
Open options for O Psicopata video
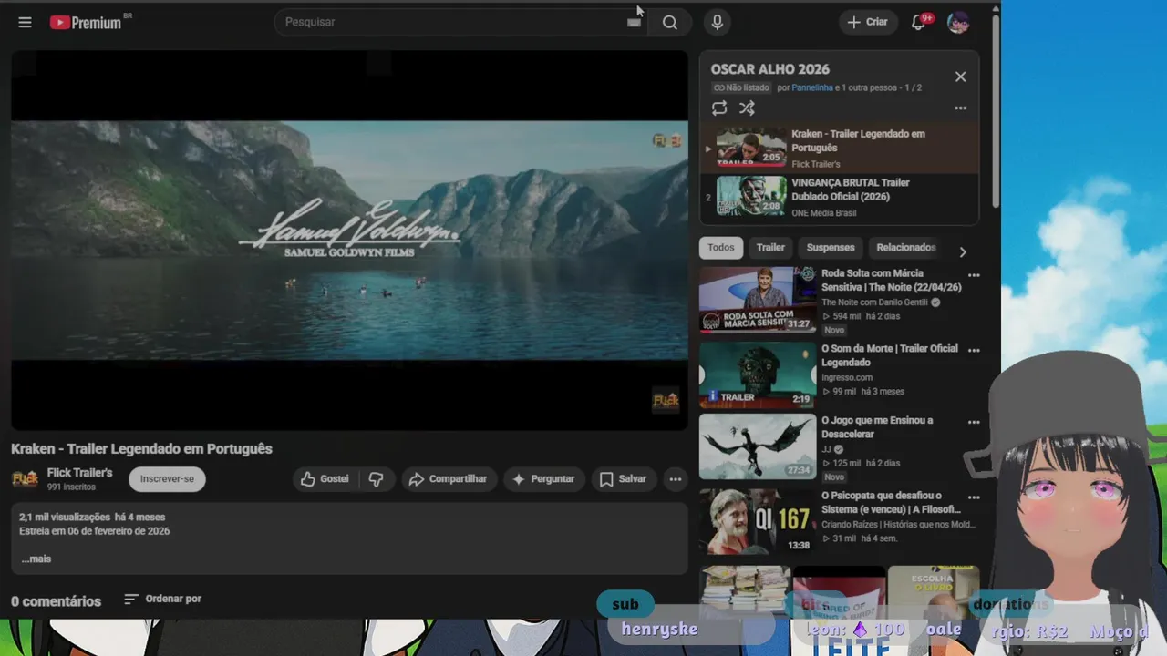(x=974, y=497)
